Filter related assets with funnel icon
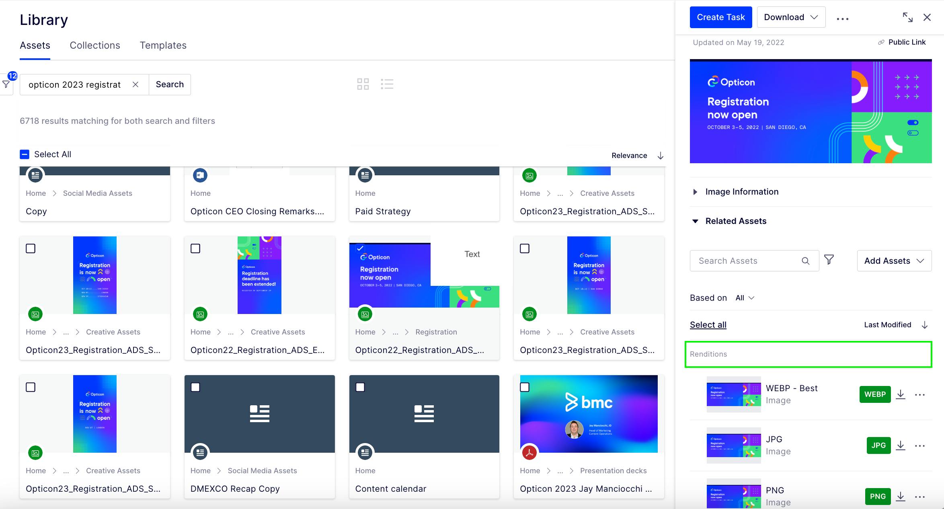 point(829,260)
